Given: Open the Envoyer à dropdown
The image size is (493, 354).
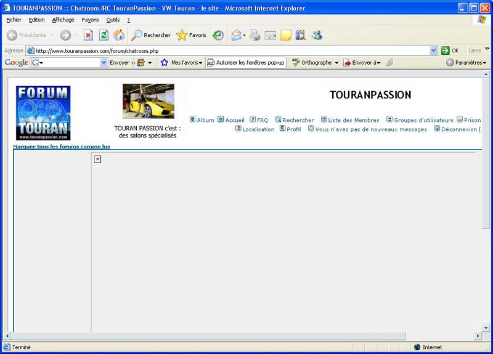Looking at the screenshot, I should click(378, 63).
